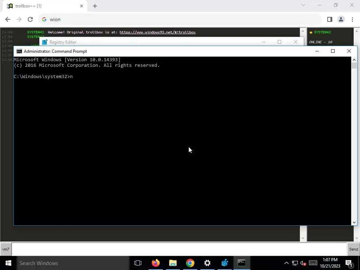Click the SYSTEM42 name in welcome message
The width and height of the screenshot is (360, 270).
click(36, 32)
